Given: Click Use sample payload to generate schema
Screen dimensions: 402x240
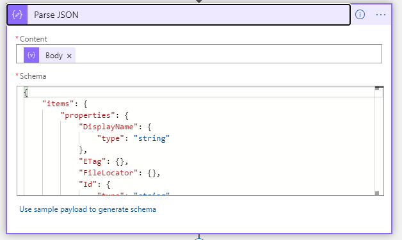Looking at the screenshot, I should (88, 209).
